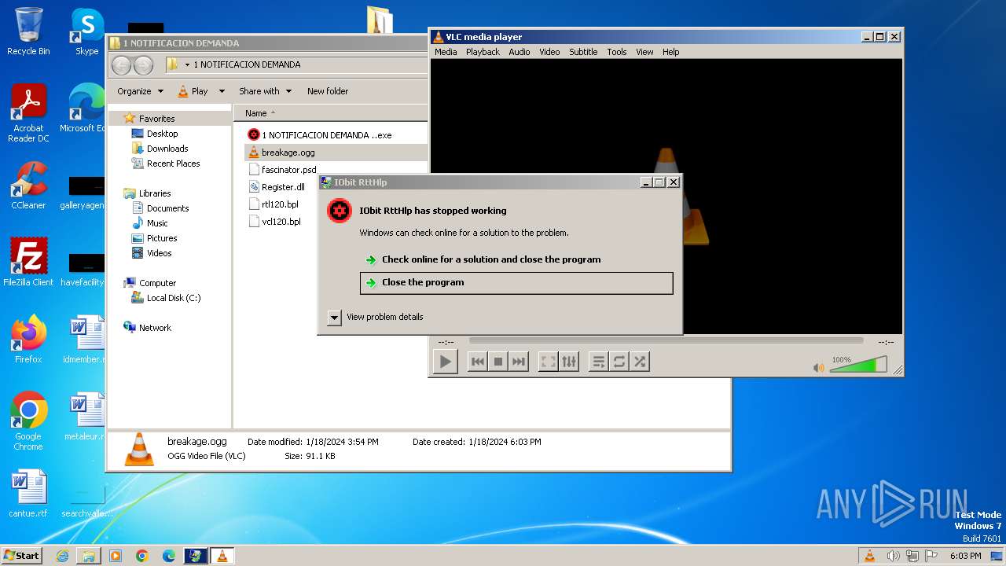1006x566 pixels.
Task: Open FileZilla Client desktop icon
Action: [28, 262]
